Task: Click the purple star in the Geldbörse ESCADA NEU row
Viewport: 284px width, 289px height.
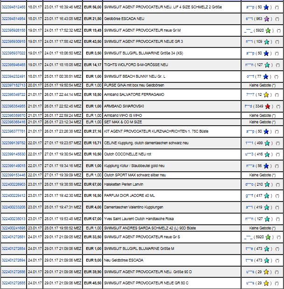Action: pos(267,19)
